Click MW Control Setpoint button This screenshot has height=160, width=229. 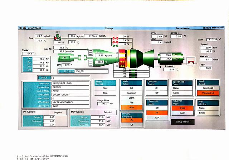click(108, 112)
